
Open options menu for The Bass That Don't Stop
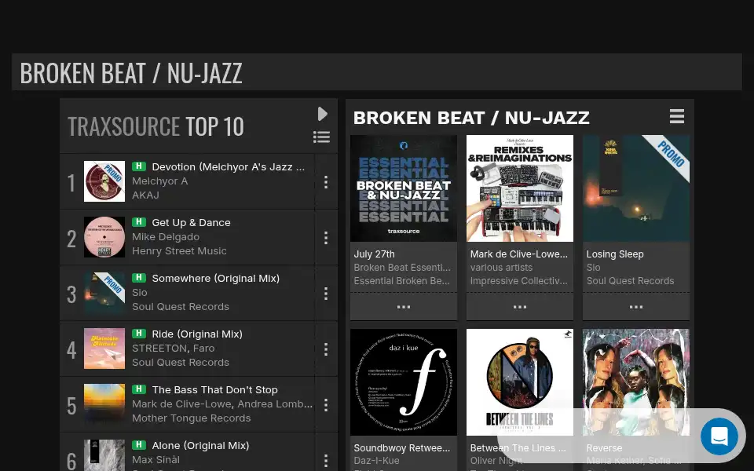coord(326,405)
